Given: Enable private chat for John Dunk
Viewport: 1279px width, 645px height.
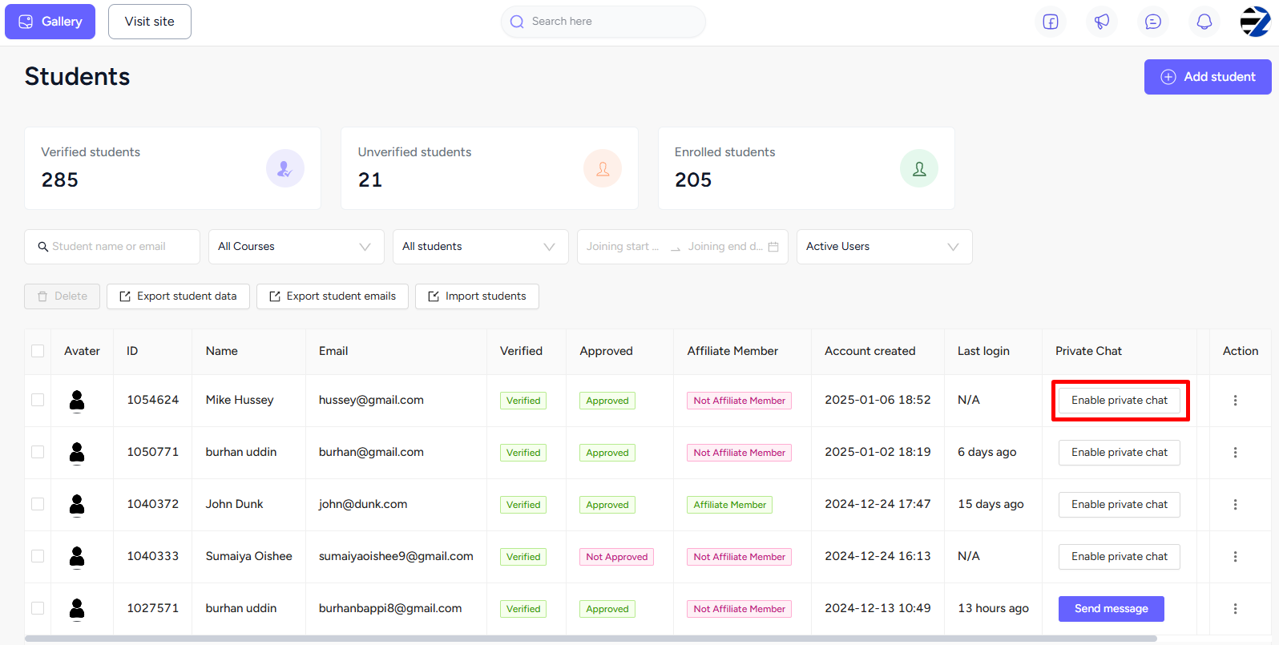Looking at the screenshot, I should 1120,505.
